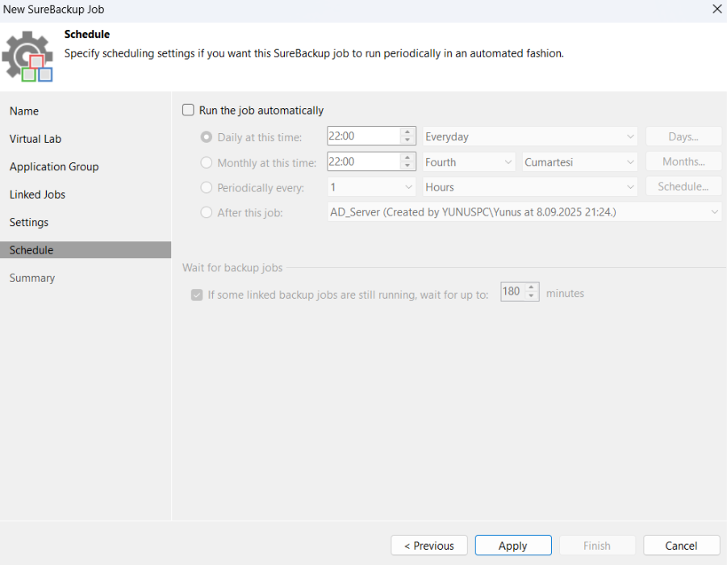Go to the Virtual Lab step
The height and width of the screenshot is (565, 727).
(36, 139)
